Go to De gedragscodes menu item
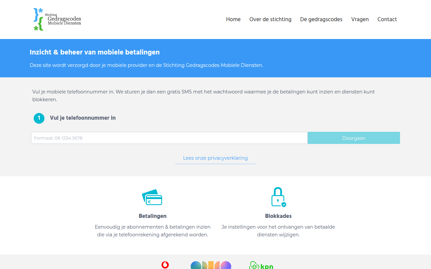 tap(321, 20)
